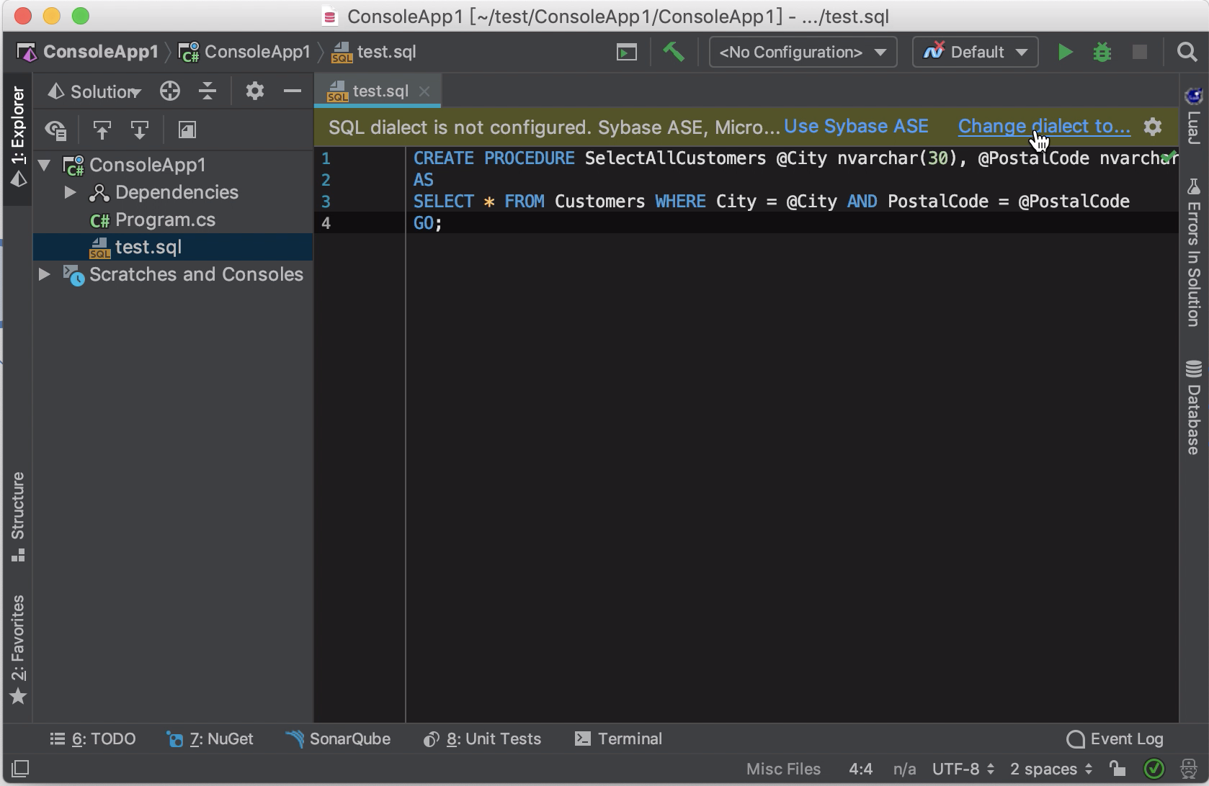Open the Solution view selector dropdown
This screenshot has height=786, width=1209.
pos(94,91)
